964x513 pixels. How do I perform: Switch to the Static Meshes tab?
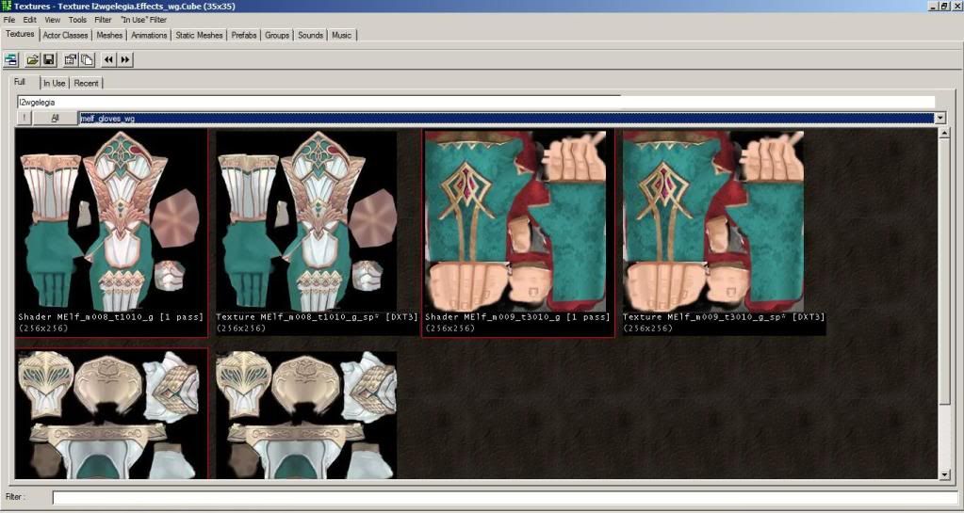(x=199, y=35)
